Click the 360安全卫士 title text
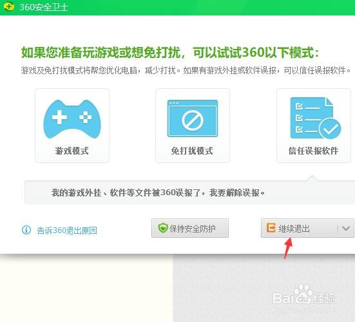Viewport: 355px width, 322px height. pyautogui.click(x=44, y=7)
